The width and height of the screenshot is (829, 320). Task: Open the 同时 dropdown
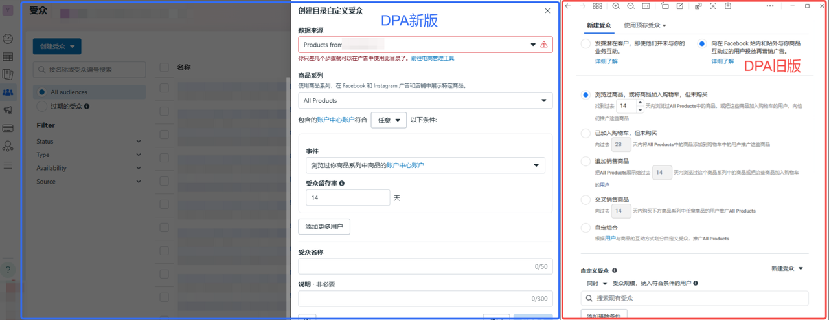(596, 283)
